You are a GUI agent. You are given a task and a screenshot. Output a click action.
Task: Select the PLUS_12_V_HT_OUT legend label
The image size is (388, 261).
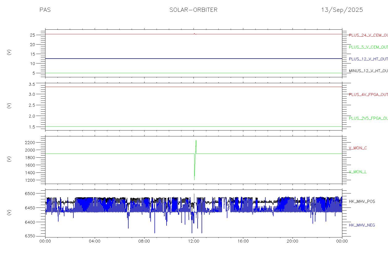click(368, 59)
